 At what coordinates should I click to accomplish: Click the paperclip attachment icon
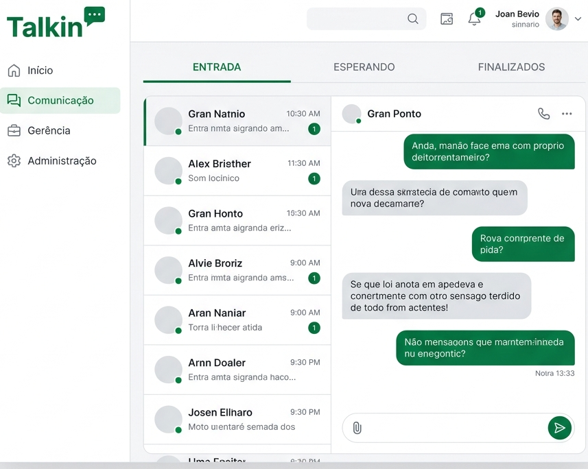(357, 429)
